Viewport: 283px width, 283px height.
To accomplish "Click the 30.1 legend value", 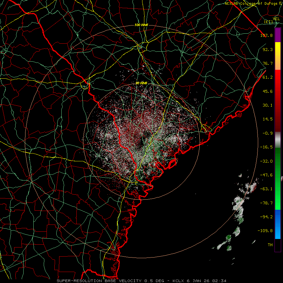I will [x=268, y=105].
